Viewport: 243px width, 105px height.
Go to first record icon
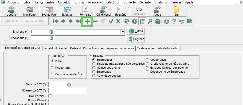click(56, 21)
